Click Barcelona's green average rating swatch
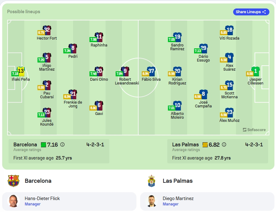The height and width of the screenshot is (212, 276). [x=43, y=145]
